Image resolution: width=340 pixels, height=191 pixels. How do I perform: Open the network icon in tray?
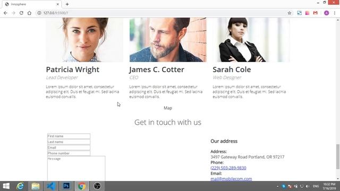(302, 186)
